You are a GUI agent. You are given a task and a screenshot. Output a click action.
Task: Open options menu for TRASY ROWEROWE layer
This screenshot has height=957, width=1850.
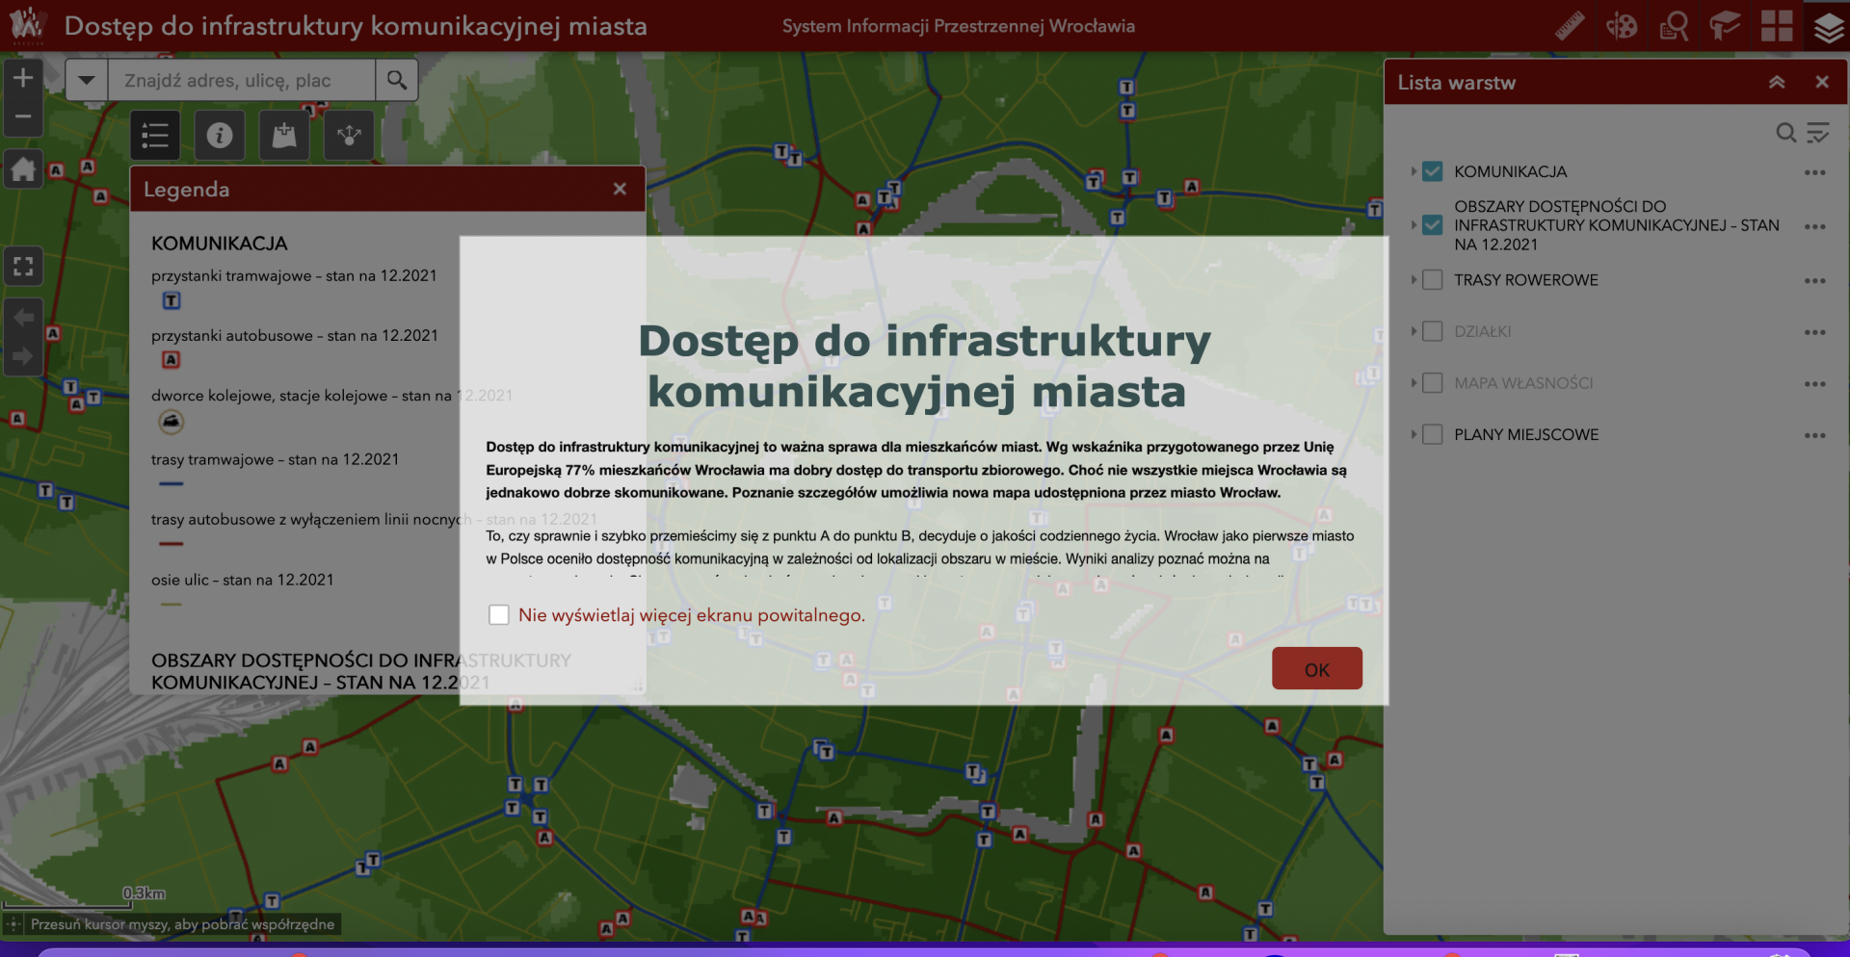[x=1814, y=281]
